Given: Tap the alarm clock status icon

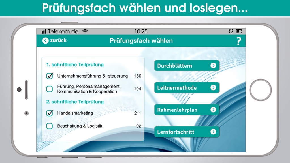Looking at the screenshot, I should tap(231, 31).
